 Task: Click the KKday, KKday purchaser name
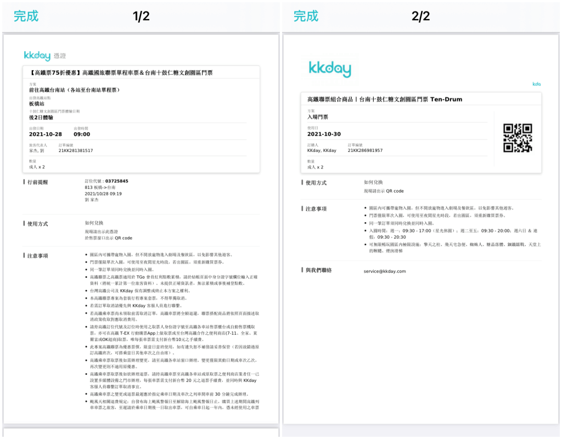pyautogui.click(x=322, y=150)
